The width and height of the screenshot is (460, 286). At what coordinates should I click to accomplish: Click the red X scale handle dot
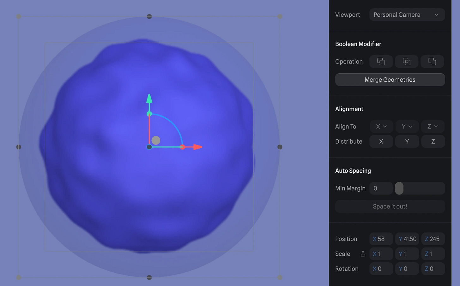coord(182,147)
